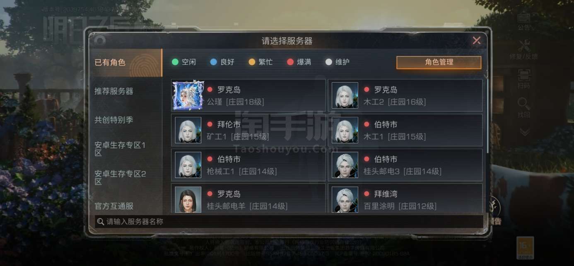Select 拜伦市 server with 矿工1
The width and height of the screenshot is (574, 266).
248,131
